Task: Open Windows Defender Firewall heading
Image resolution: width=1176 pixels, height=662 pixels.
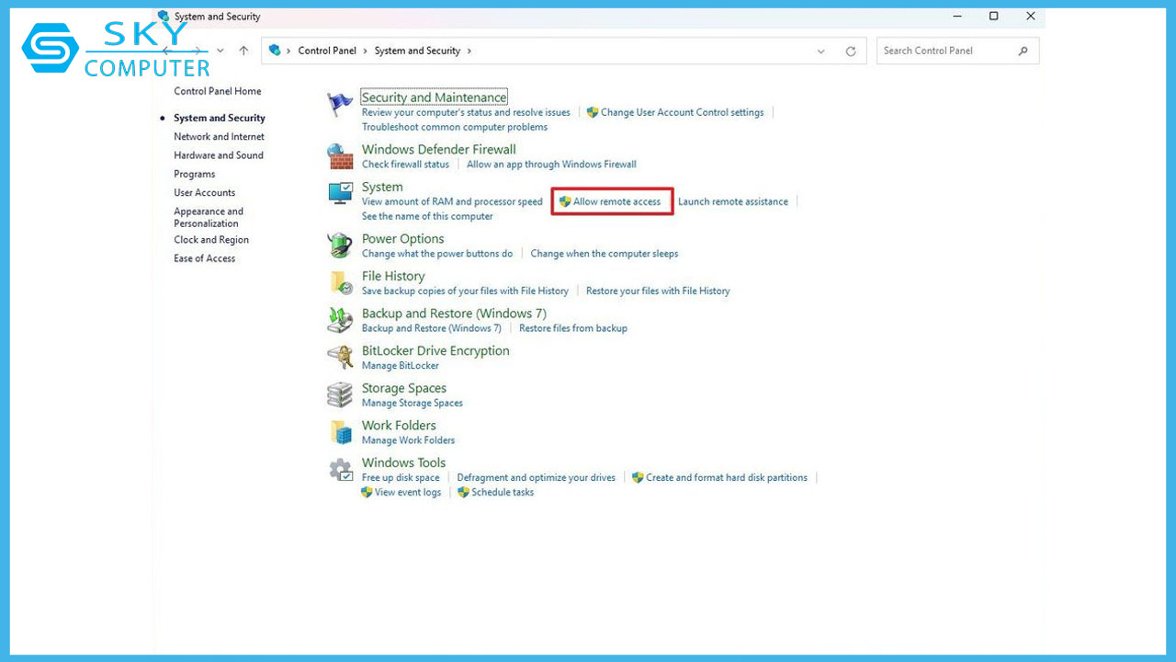Action: tap(438, 149)
